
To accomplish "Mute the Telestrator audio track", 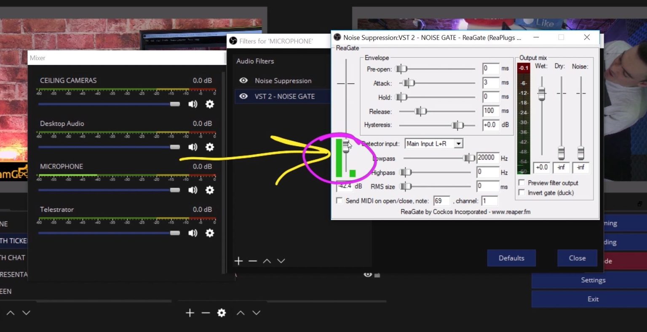I will [x=193, y=233].
